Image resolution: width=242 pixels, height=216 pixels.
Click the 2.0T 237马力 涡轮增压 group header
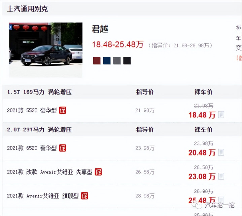pyautogui.click(x=39, y=130)
